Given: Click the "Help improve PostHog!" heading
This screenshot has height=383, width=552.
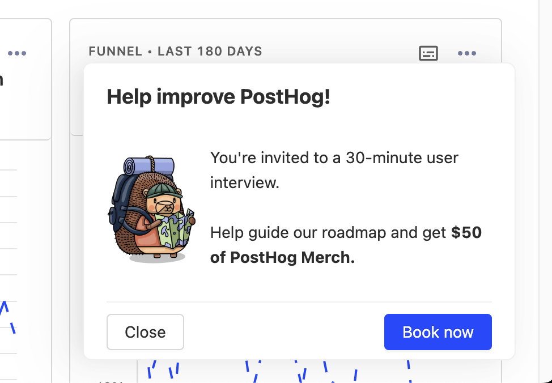Looking at the screenshot, I should (218, 97).
